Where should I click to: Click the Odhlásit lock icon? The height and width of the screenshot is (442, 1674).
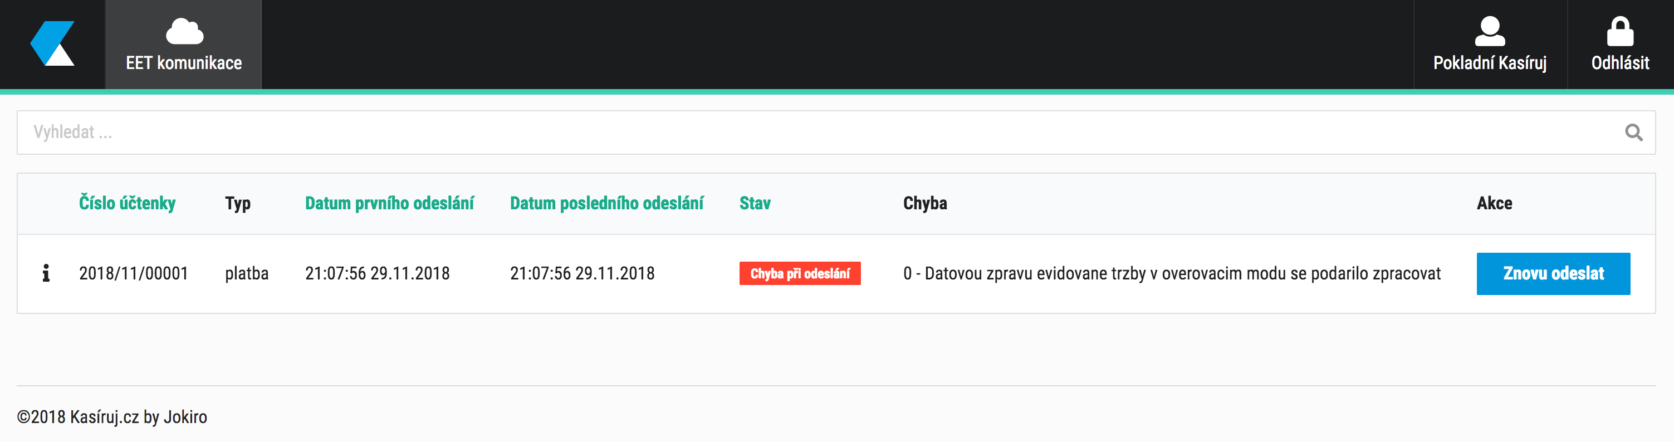pos(1619,31)
